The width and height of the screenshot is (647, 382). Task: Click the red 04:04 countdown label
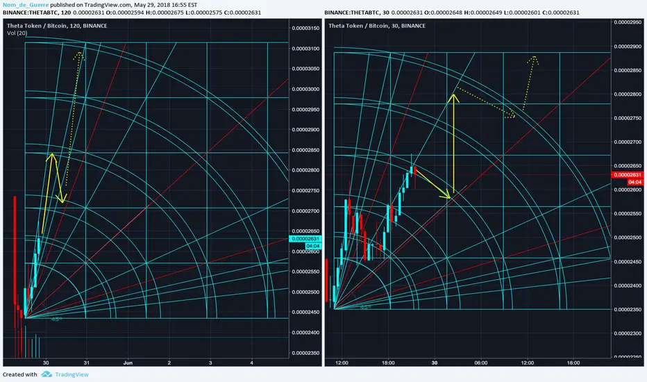point(635,182)
